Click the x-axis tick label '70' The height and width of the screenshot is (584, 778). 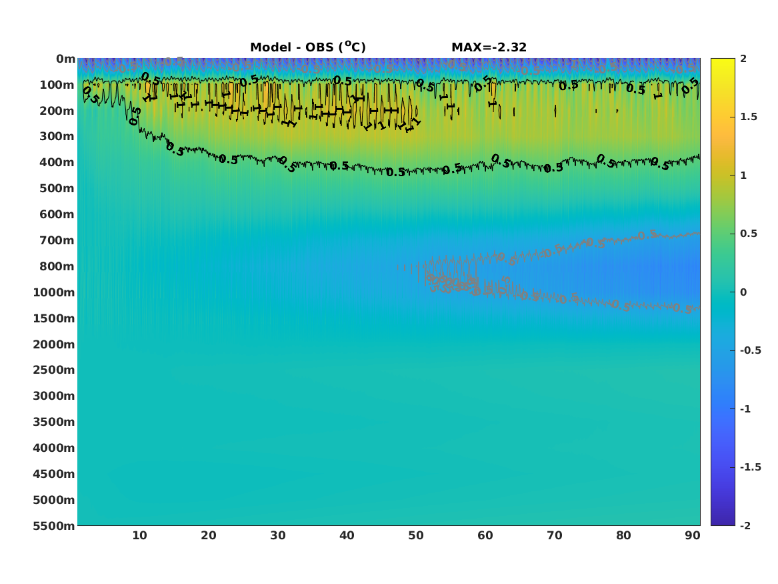(554, 535)
